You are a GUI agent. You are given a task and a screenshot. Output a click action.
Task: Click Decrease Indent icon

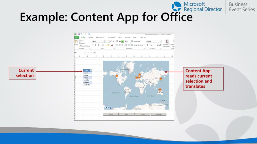click(126, 45)
